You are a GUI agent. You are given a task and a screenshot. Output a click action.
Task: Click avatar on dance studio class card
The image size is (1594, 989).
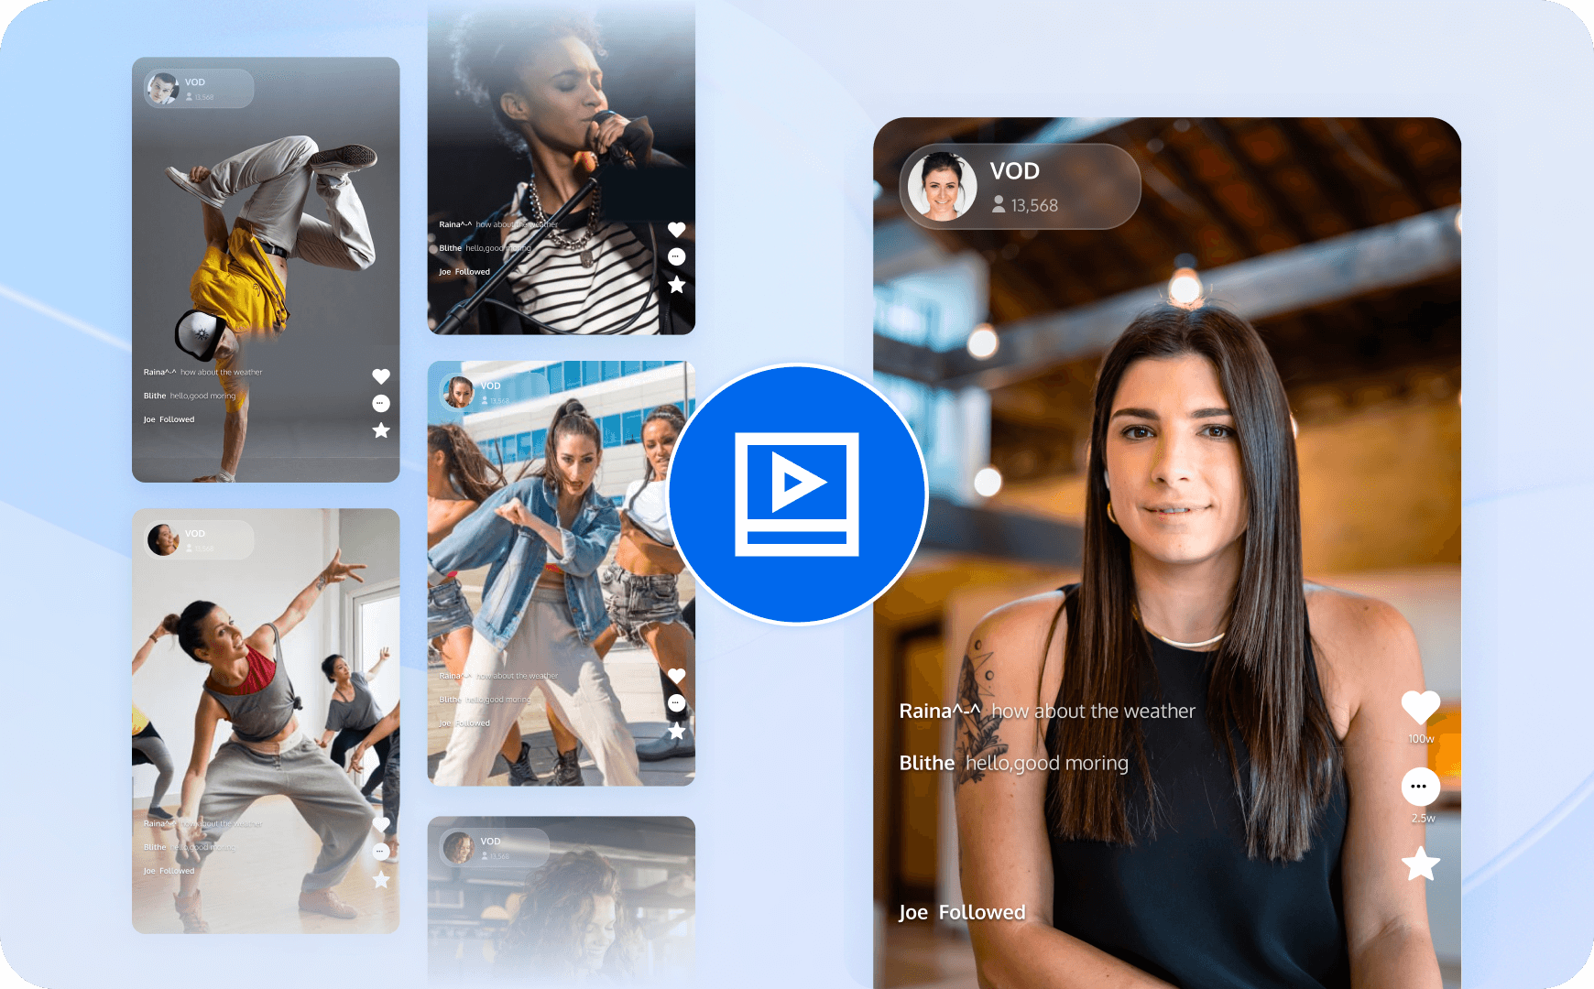[163, 540]
